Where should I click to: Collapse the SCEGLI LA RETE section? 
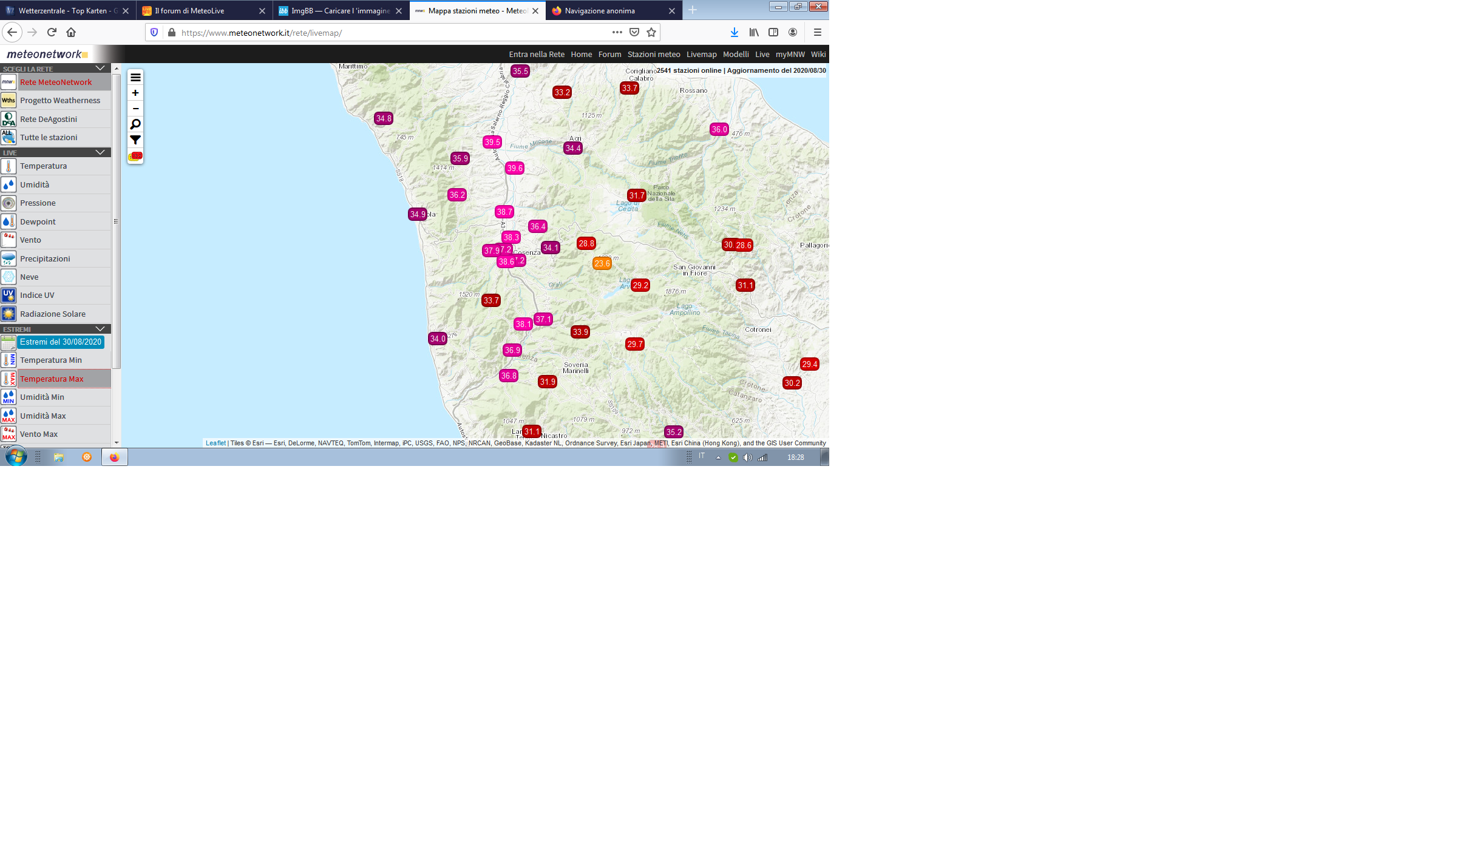click(101, 68)
